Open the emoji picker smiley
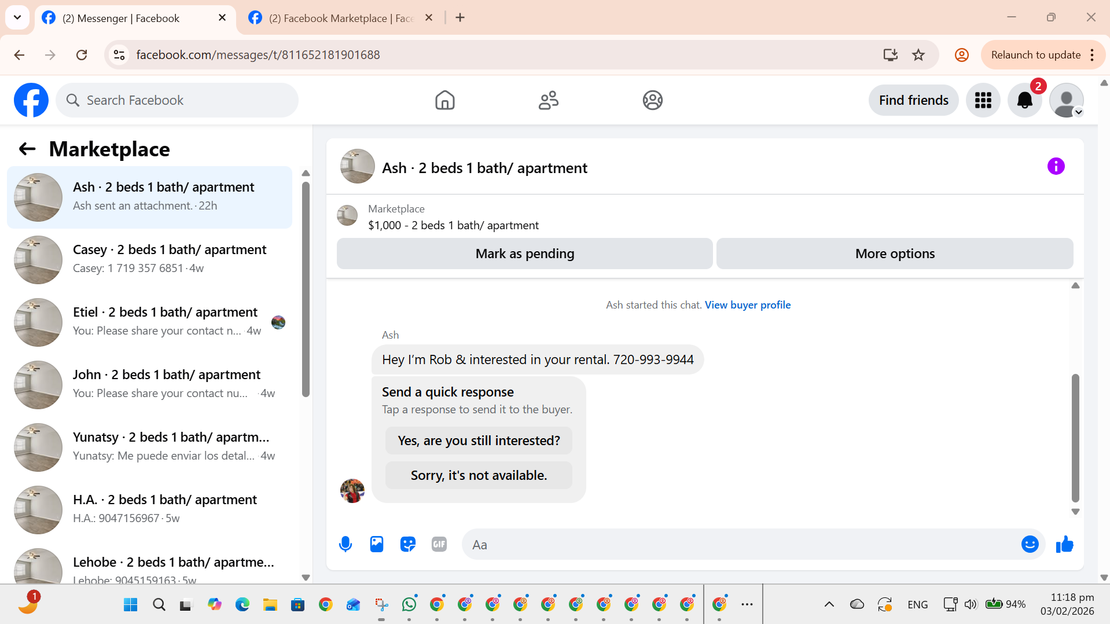 point(1030,545)
